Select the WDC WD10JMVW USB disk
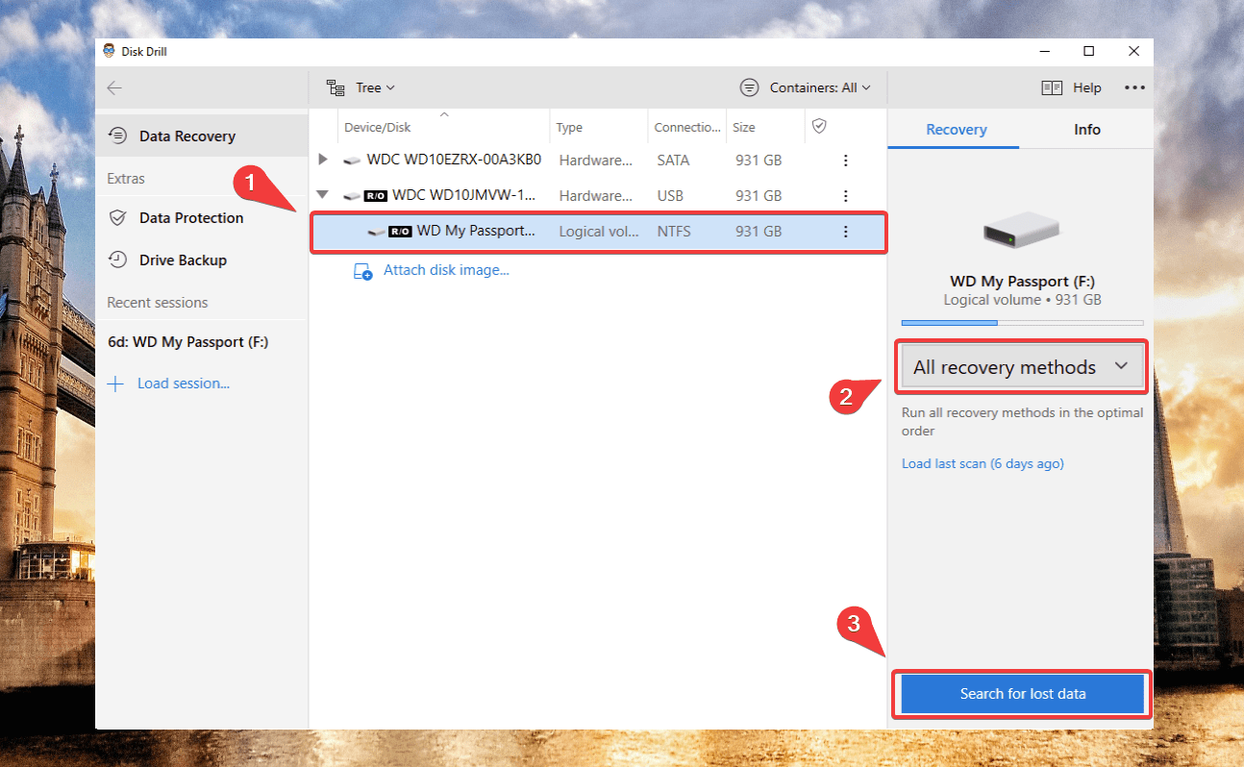Image resolution: width=1244 pixels, height=767 pixels. (x=596, y=195)
